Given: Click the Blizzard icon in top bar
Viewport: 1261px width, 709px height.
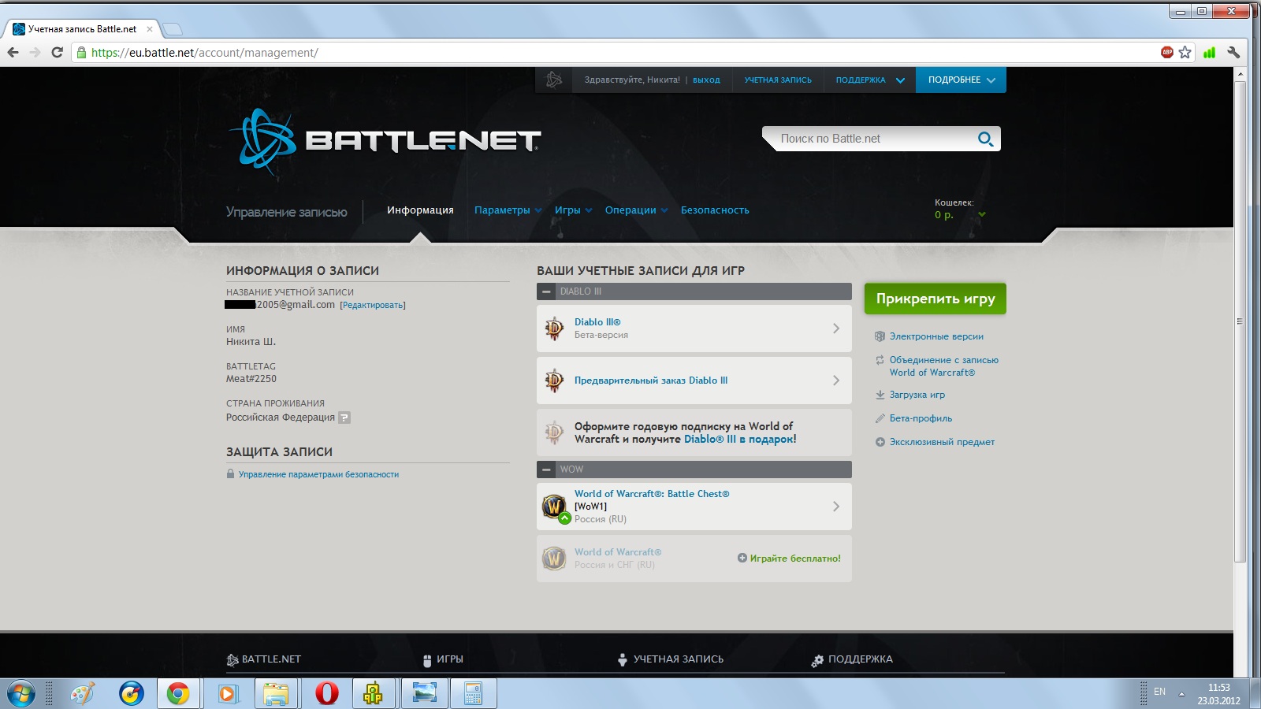Looking at the screenshot, I should tap(554, 80).
